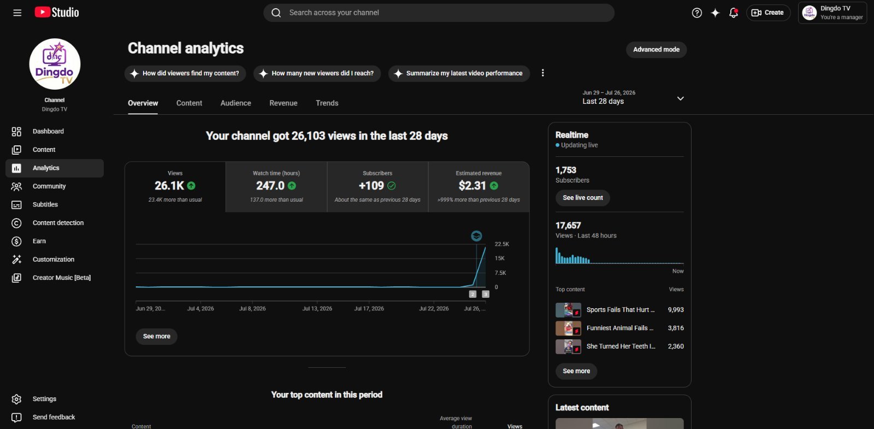874x429 pixels.
Task: Open 'She Turned Her Teeth I...' thumbnail
Action: (x=568, y=346)
